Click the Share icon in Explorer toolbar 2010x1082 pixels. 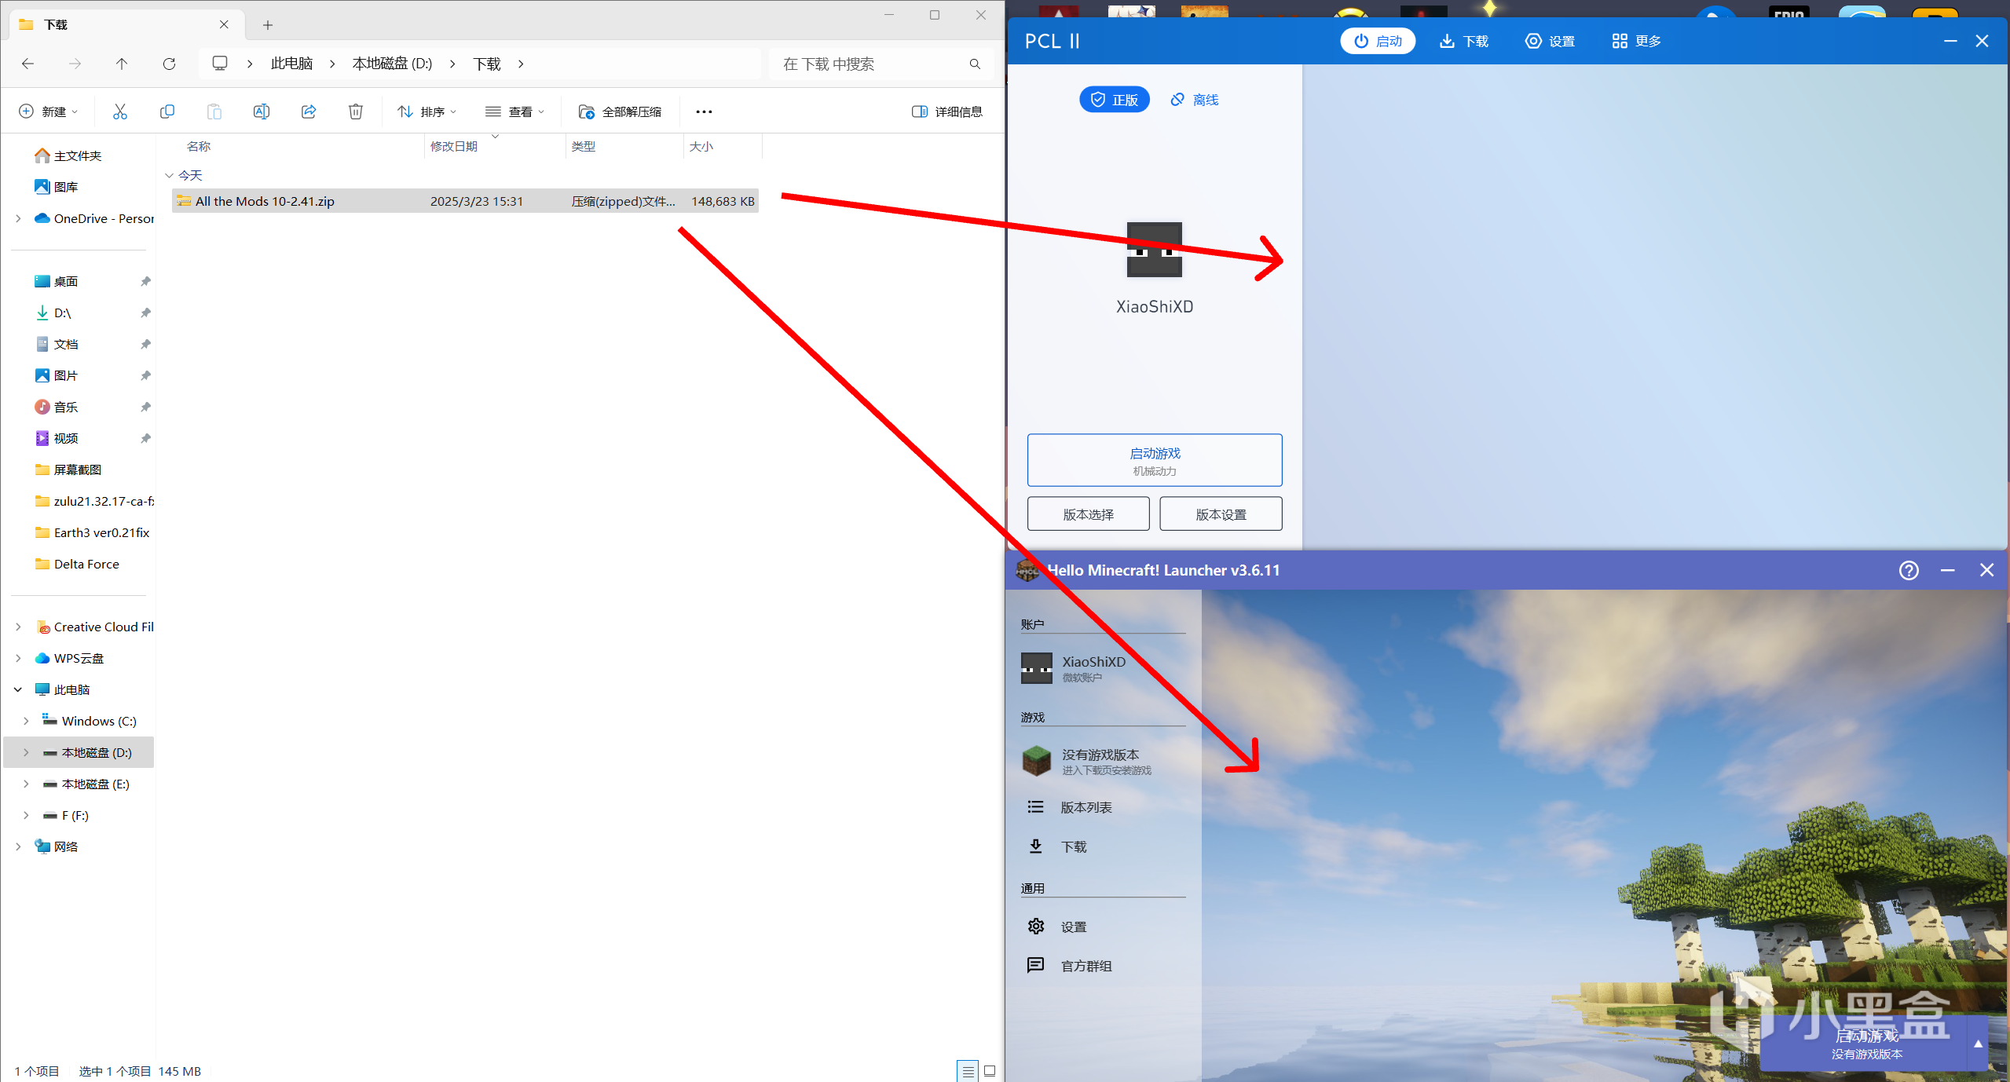tap(309, 111)
